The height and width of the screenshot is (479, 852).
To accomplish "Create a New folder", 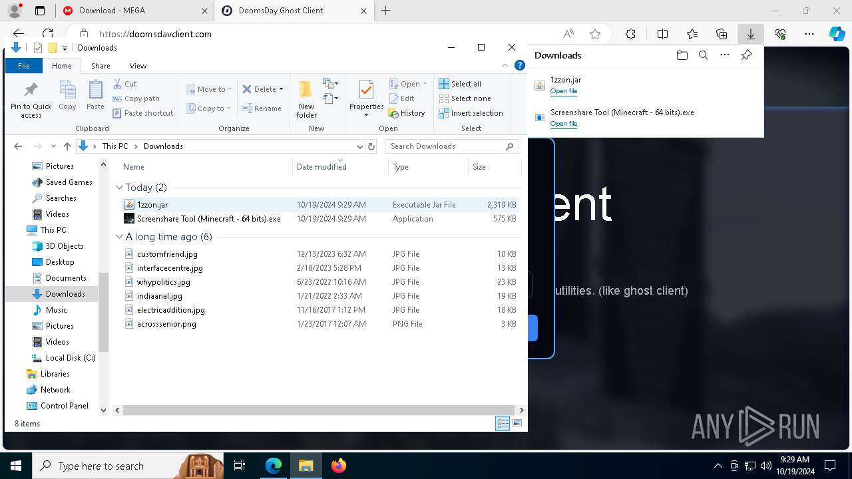I will (x=306, y=100).
